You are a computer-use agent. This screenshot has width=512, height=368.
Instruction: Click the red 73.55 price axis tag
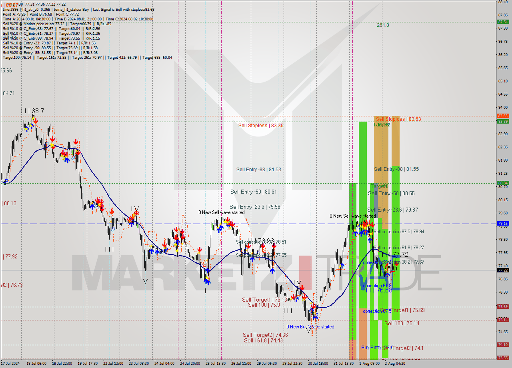502,358
